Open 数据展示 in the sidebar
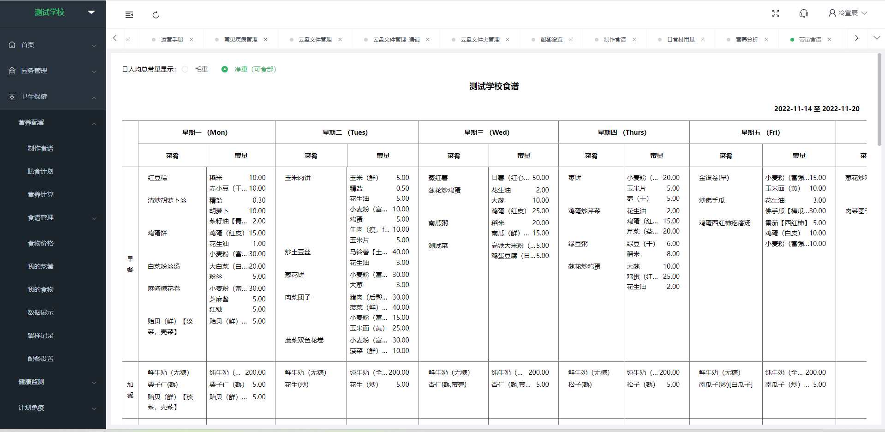 pyautogui.click(x=41, y=312)
